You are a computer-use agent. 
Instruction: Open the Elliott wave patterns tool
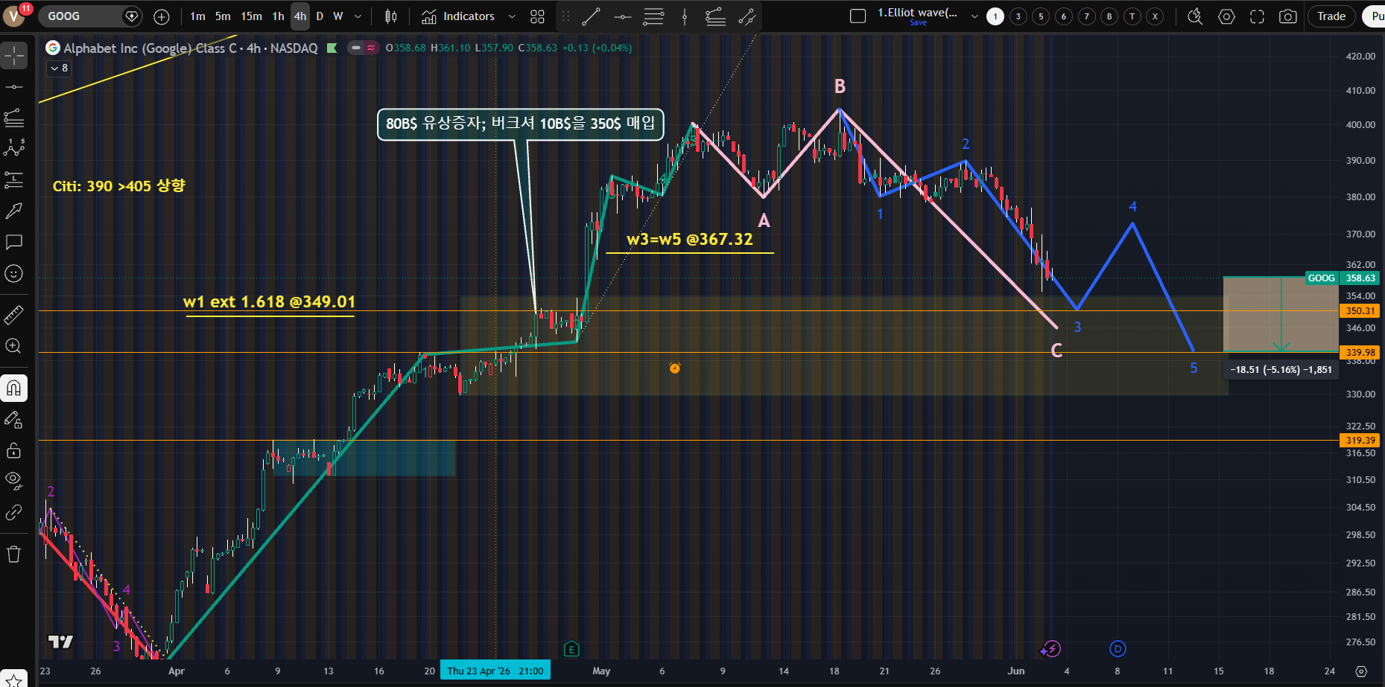tap(14, 148)
